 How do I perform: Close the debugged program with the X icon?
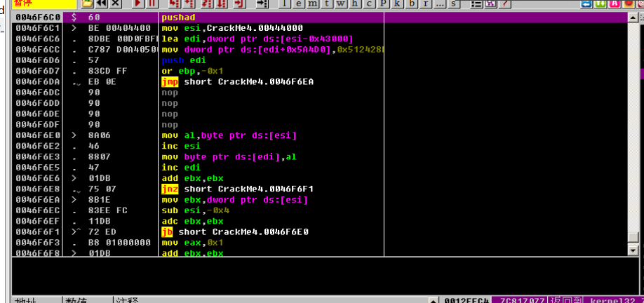click(116, 4)
